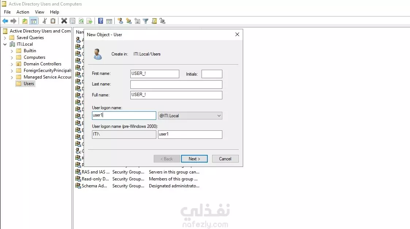The image size is (410, 229).
Task: Select Active Directory Users and Computers root
Action: tap(40, 31)
